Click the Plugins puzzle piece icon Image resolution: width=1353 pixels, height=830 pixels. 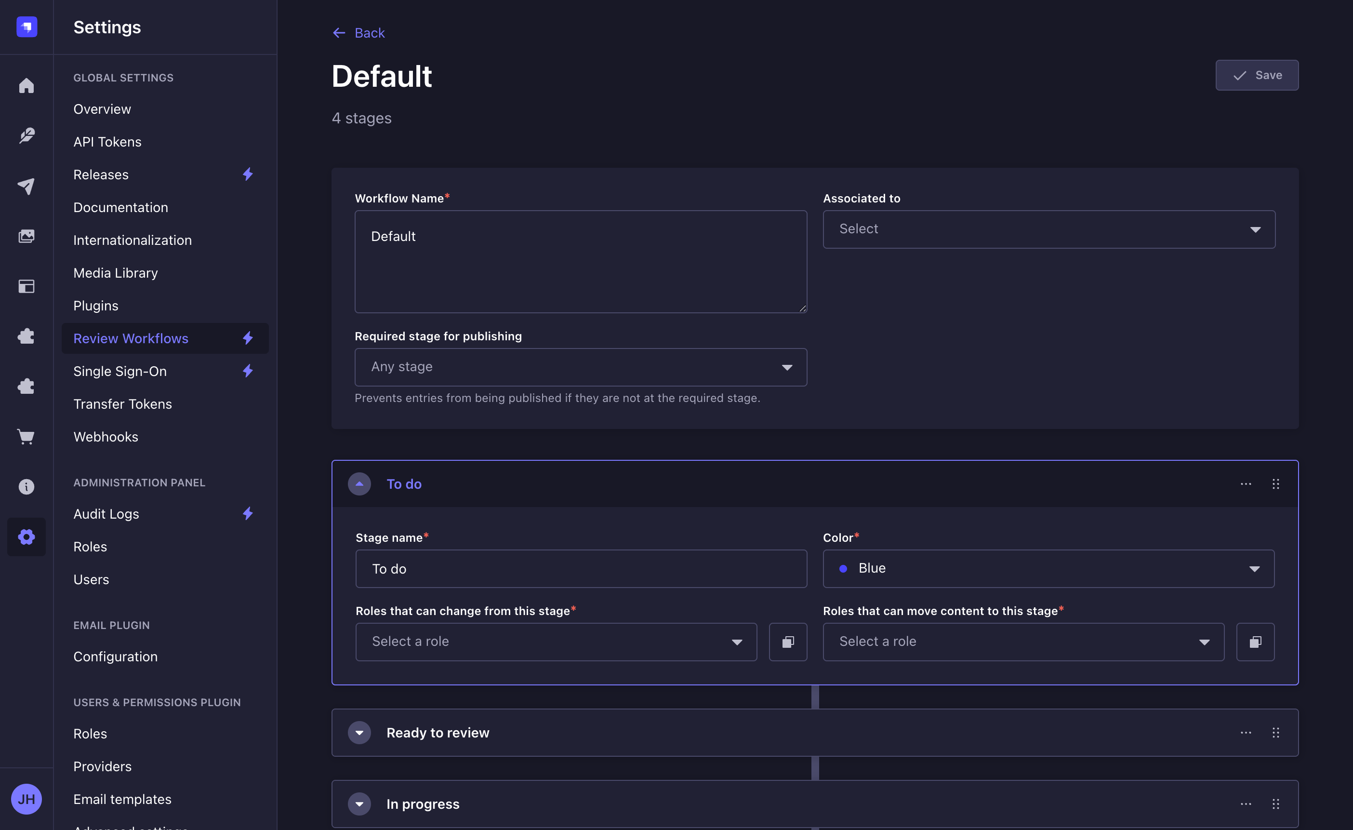(x=27, y=336)
